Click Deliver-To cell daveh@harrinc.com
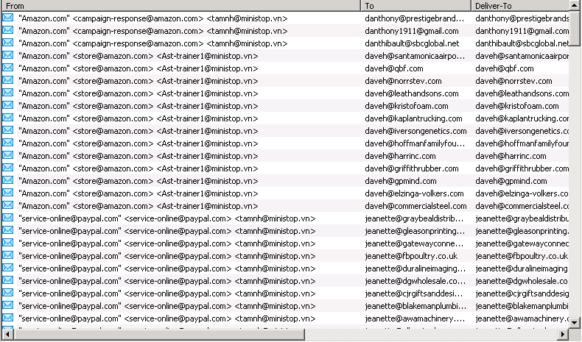 point(511,156)
